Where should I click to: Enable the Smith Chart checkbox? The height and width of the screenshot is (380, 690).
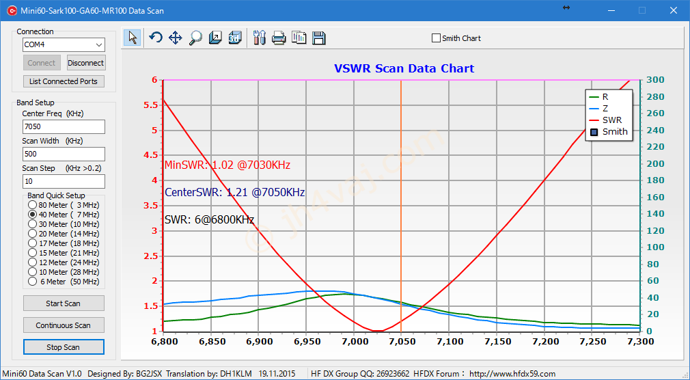(x=436, y=38)
